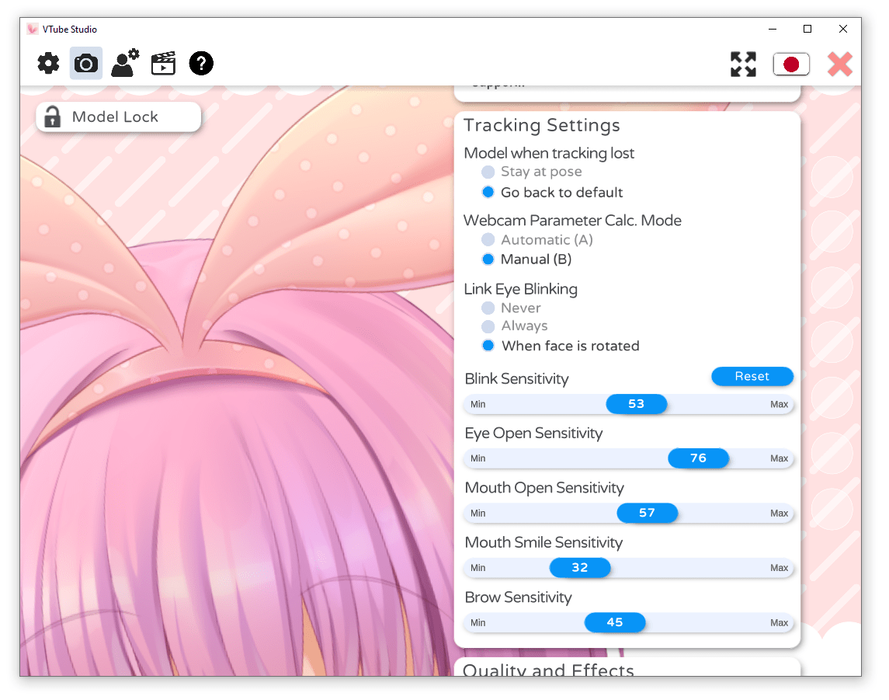
Task: Enable Go back to default on tracking lost
Action: (488, 192)
